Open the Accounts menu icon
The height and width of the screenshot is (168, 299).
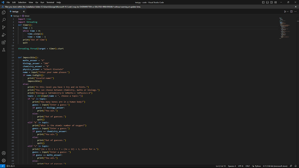coord(4,153)
